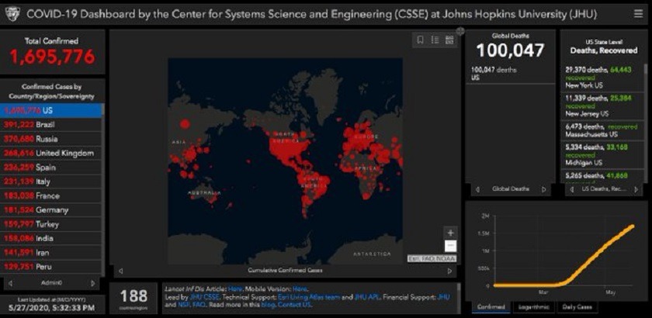The height and width of the screenshot is (318, 652).
Task: Select Spain in the confirmed cases list
Action: (x=51, y=168)
